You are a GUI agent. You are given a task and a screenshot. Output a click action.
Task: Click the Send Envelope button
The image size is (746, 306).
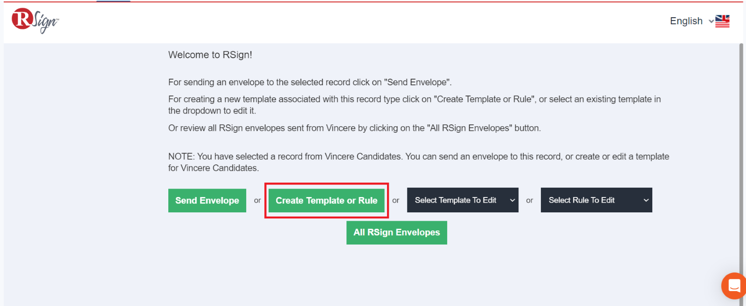[x=207, y=200]
